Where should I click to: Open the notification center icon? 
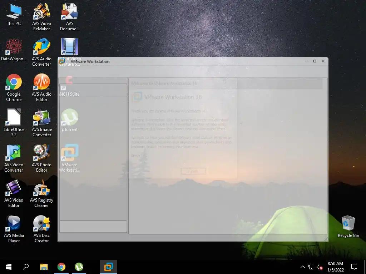tap(354, 267)
